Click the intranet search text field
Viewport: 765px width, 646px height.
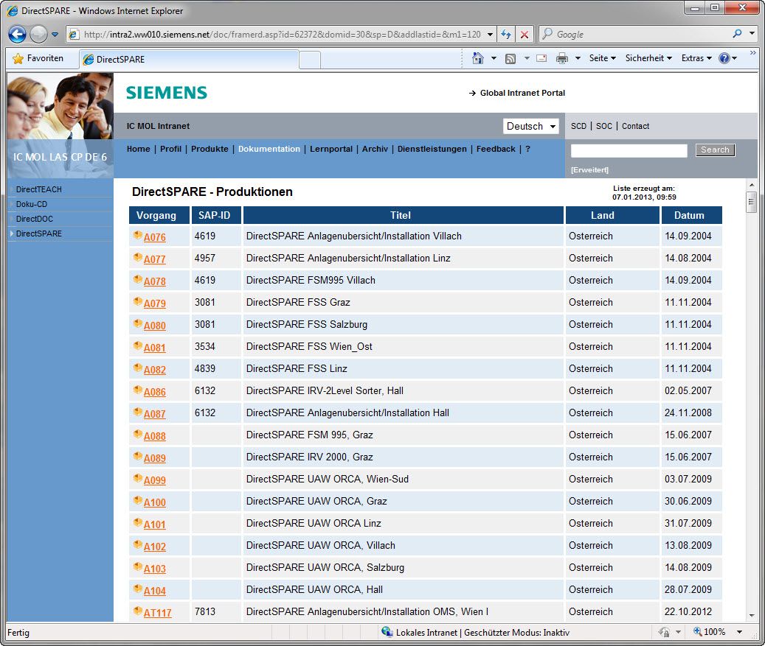[629, 150]
